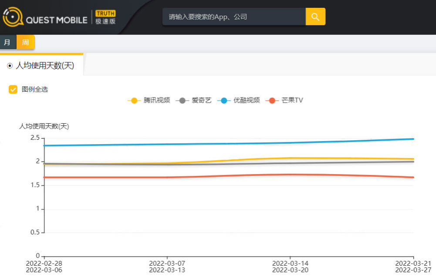This screenshot has height=277, width=436.
Task: Click the 人均使用天数(天) y-axis title
Action: pos(44,126)
